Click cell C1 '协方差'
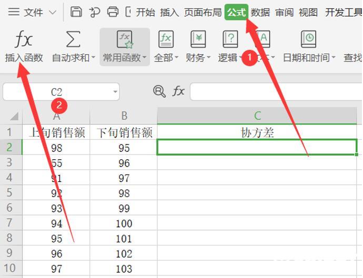Image resolution: width=363 pixels, height=278 pixels. 257,132
